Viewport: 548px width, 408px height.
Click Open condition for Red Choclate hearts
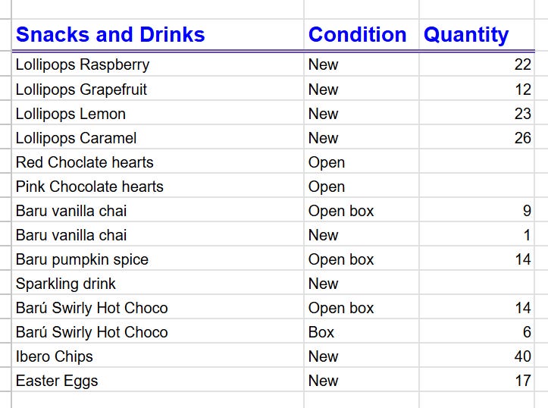(x=362, y=162)
